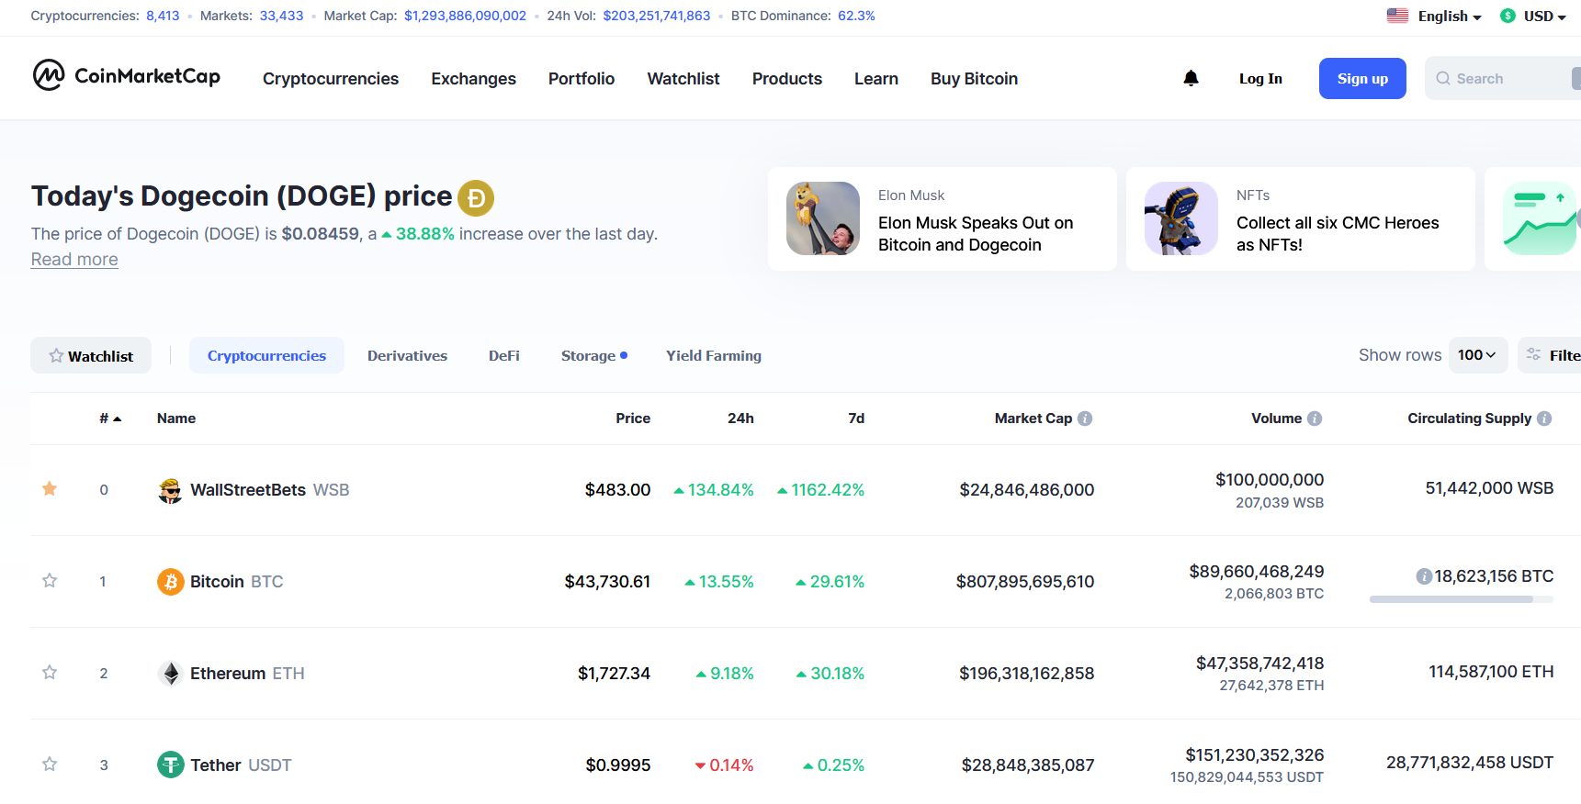
Task: Open the Cryptocurrencies nav menu
Action: click(x=331, y=79)
